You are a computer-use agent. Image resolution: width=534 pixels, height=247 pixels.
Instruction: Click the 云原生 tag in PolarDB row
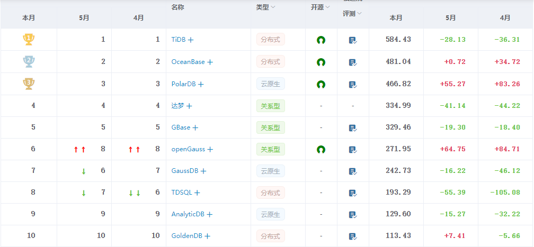pos(270,84)
